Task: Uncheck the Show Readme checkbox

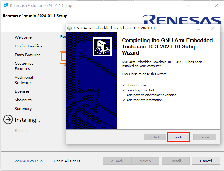Action: (x=124, y=85)
